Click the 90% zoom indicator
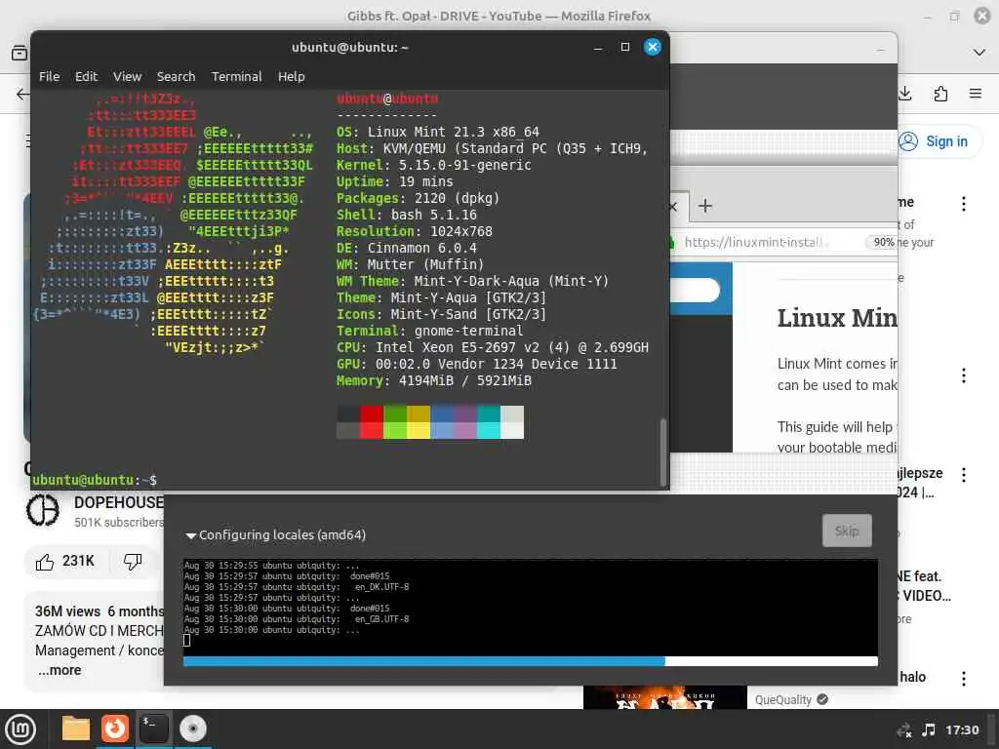 883,242
